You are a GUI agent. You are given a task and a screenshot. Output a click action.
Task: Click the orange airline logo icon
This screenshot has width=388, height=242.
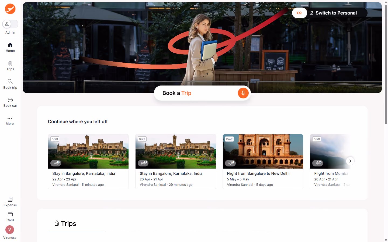pyautogui.click(x=10, y=9)
